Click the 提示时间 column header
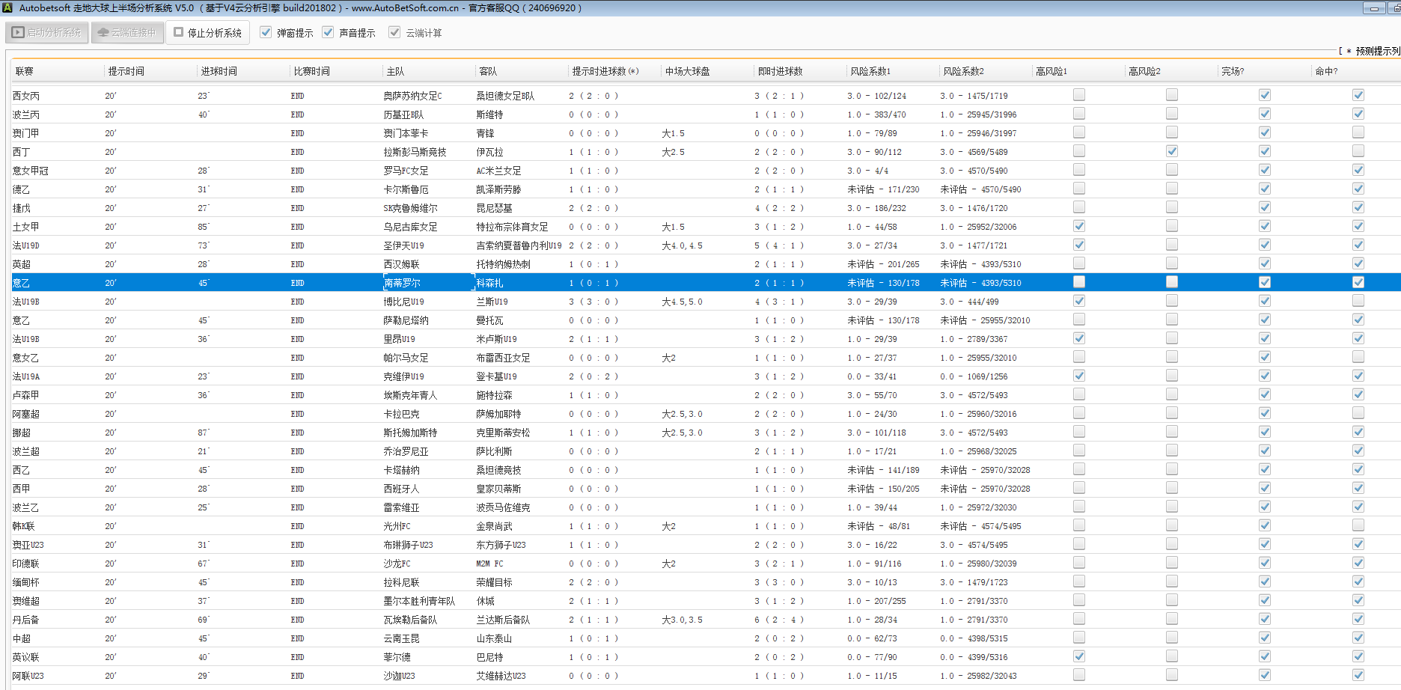This screenshot has width=1401, height=690. click(x=126, y=71)
